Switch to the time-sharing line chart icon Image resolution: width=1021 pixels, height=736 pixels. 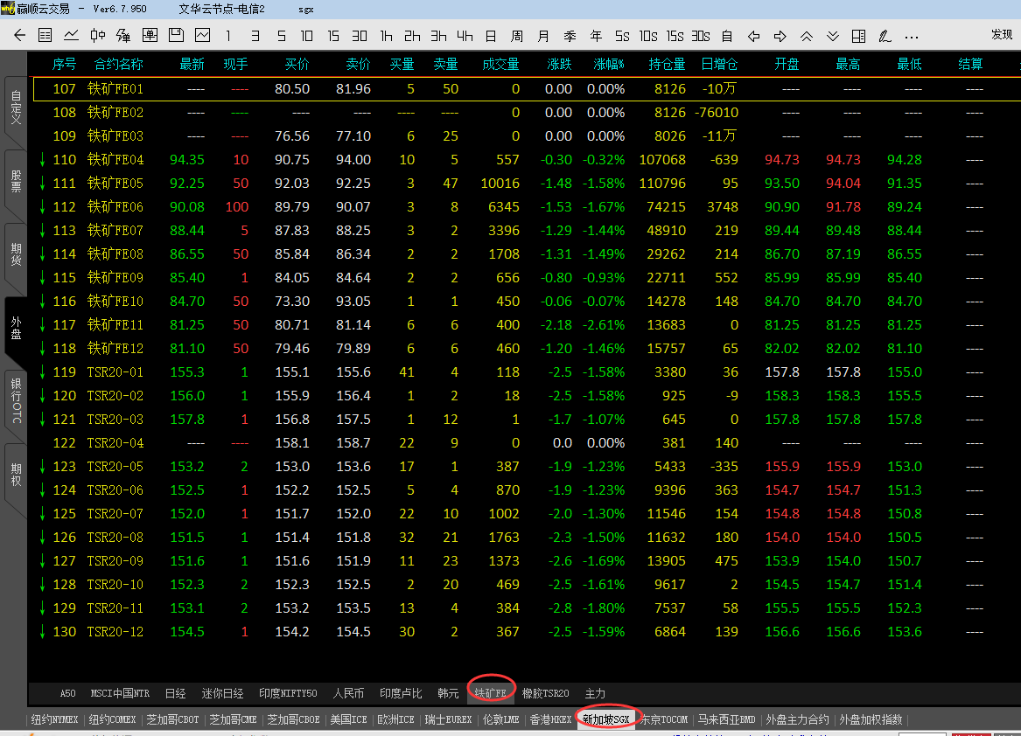72,36
